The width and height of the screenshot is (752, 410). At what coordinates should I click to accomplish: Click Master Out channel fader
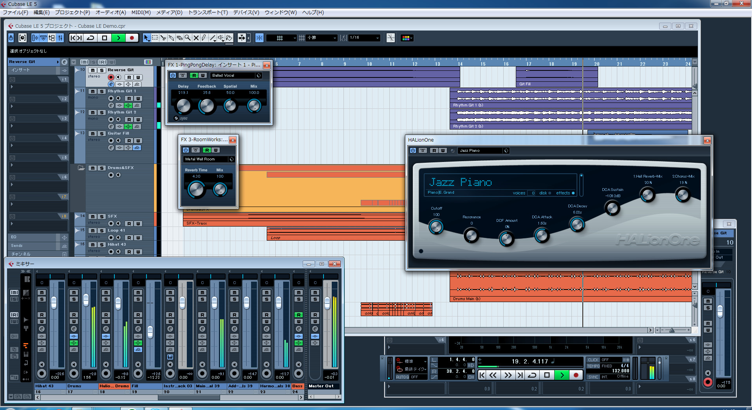[x=327, y=302]
